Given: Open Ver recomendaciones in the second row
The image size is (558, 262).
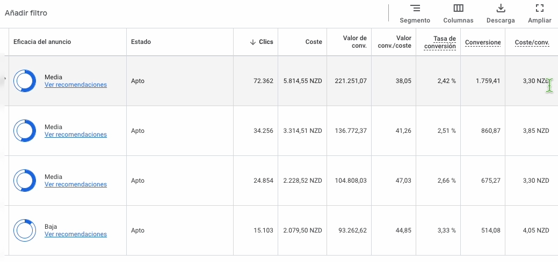Looking at the screenshot, I should point(76,134).
